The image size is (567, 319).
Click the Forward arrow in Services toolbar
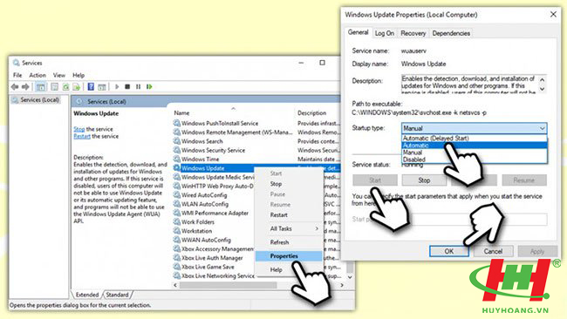25,86
